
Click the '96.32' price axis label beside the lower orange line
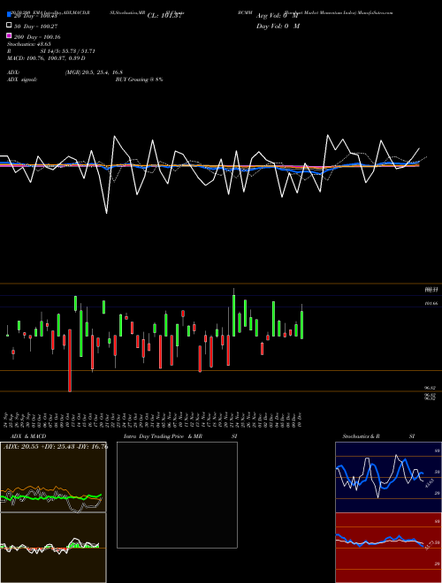pos(431,388)
